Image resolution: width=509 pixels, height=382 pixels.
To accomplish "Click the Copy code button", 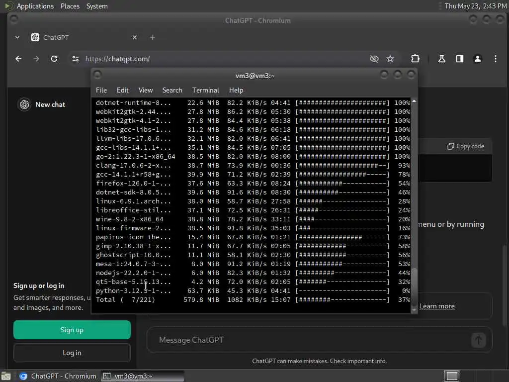I will pos(465,146).
